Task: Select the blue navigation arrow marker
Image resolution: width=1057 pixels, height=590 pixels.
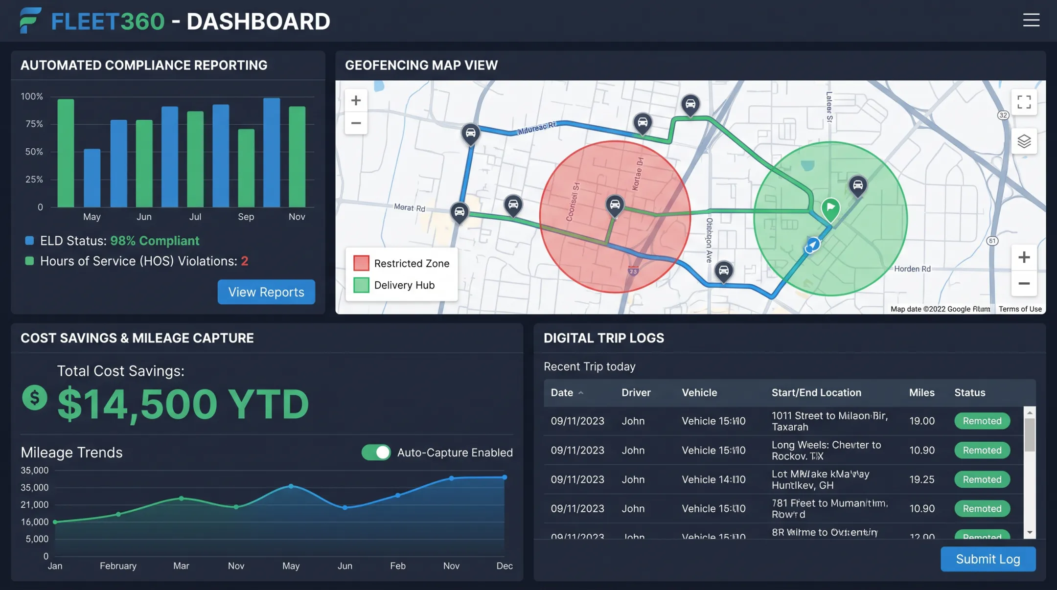Action: coord(812,245)
